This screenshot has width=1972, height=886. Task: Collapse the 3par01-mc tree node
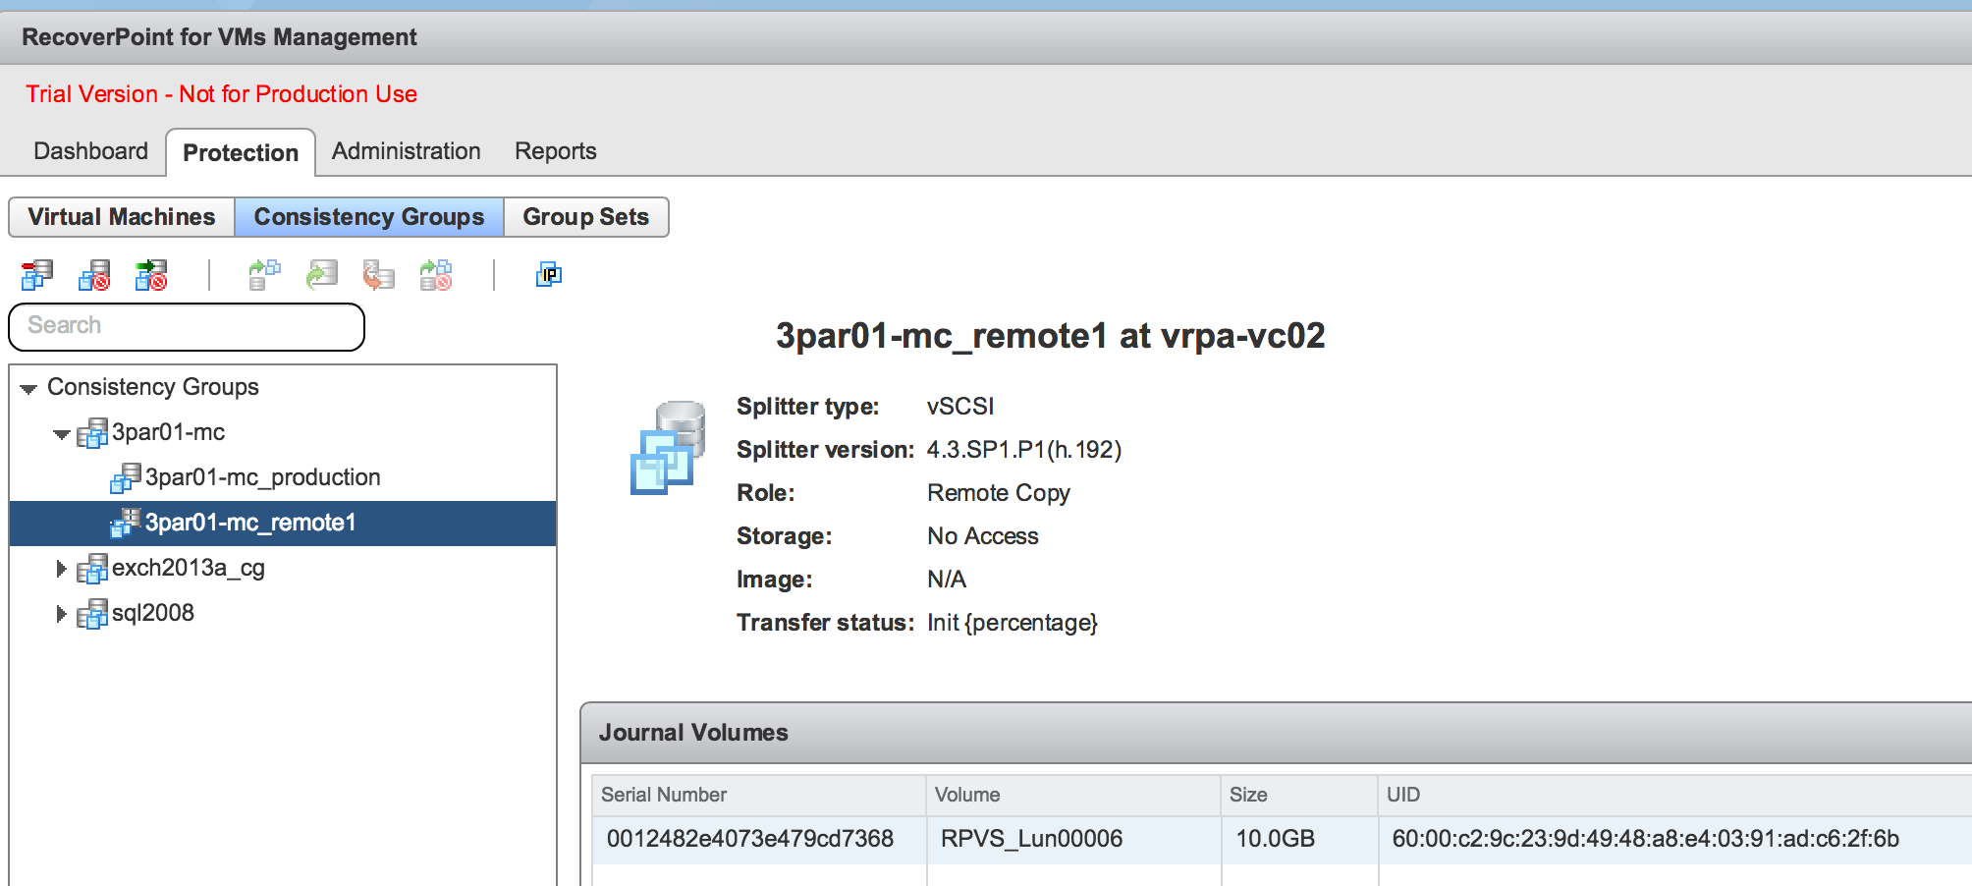(62, 434)
